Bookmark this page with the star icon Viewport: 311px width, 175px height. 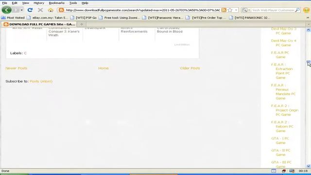coord(230,10)
